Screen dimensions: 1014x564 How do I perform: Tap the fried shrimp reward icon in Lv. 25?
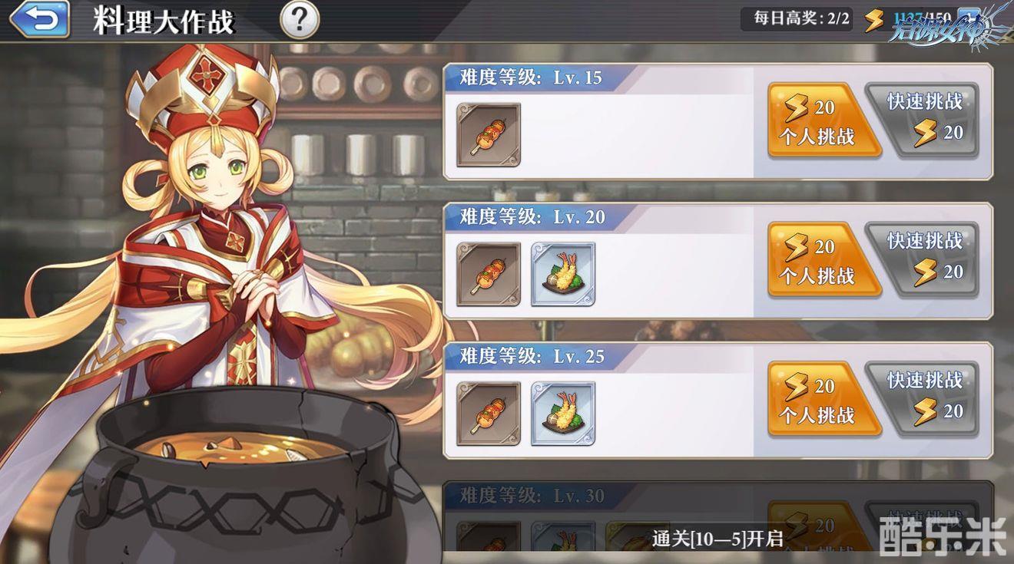(x=563, y=414)
